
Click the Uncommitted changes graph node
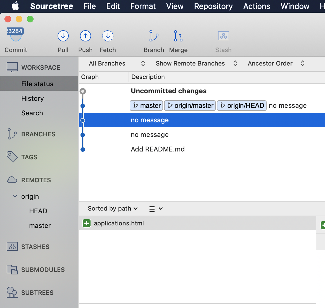click(83, 91)
